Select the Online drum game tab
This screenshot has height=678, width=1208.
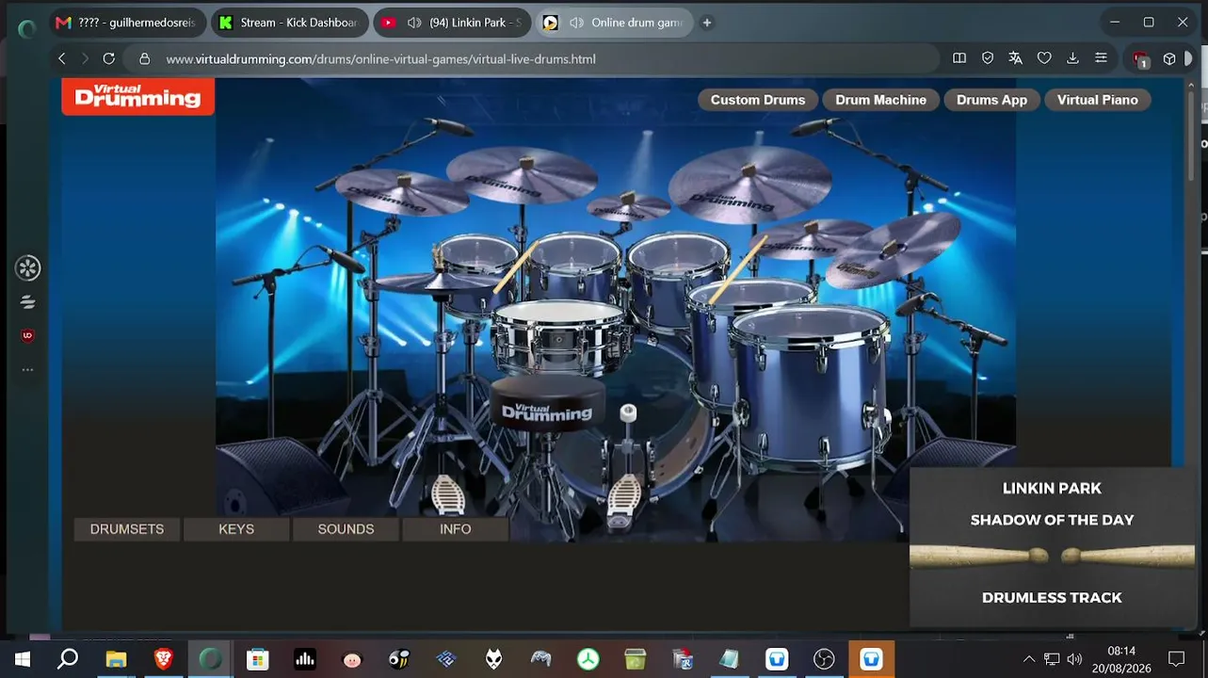click(x=615, y=23)
